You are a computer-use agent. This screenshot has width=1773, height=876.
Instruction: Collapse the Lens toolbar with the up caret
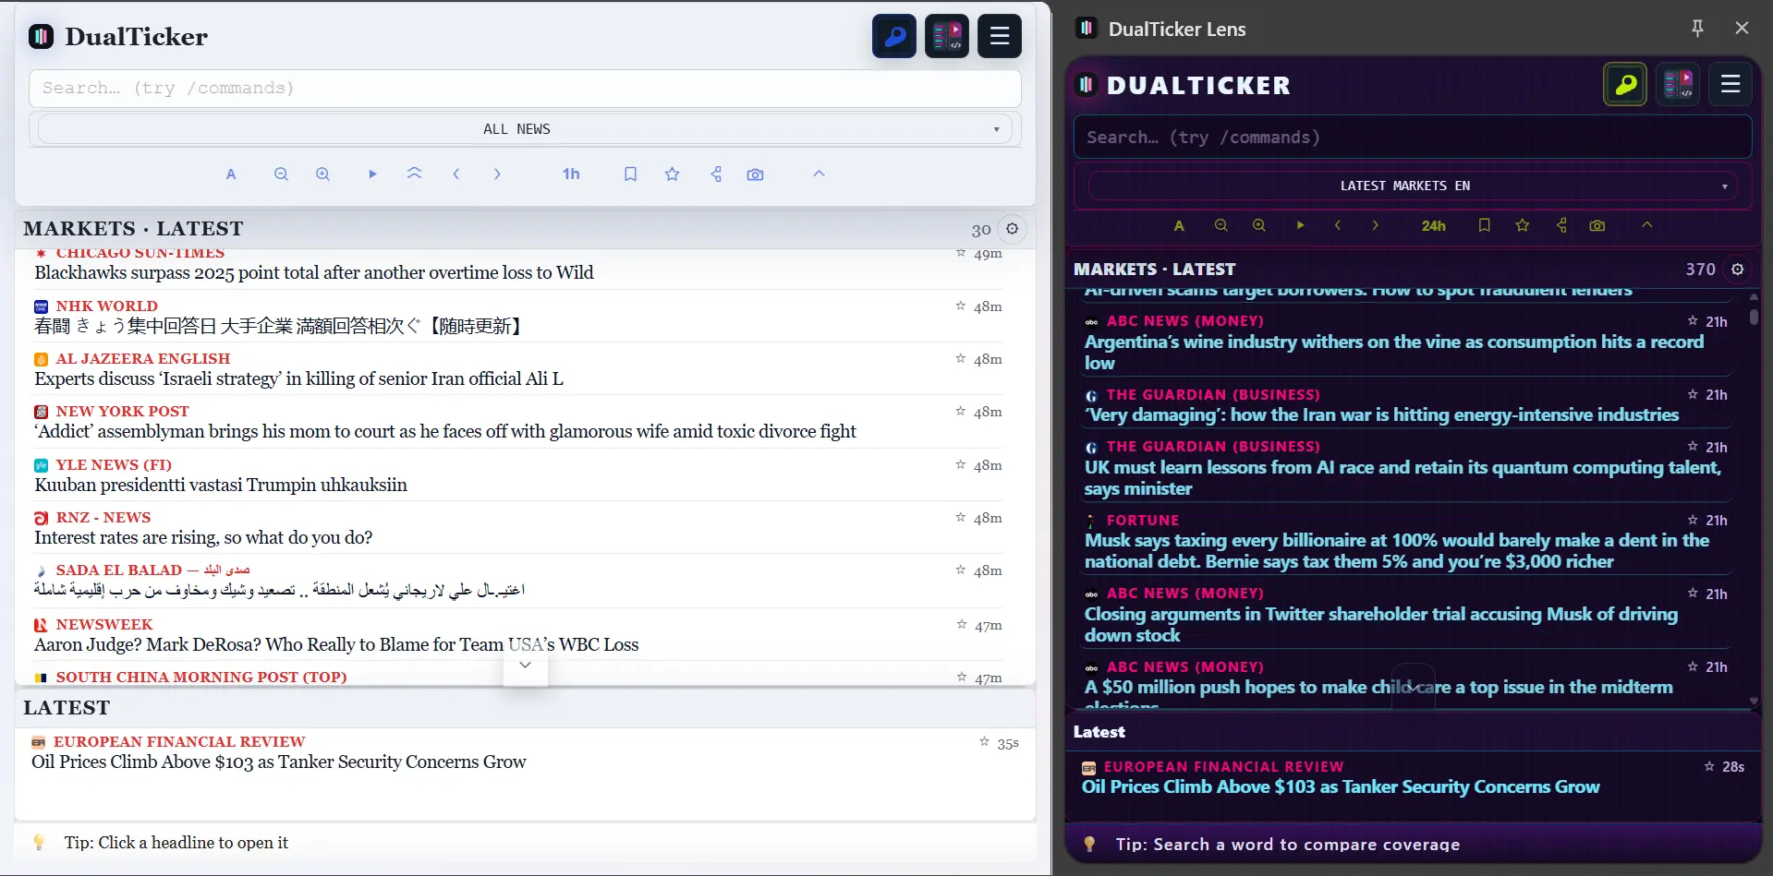[x=1646, y=225]
